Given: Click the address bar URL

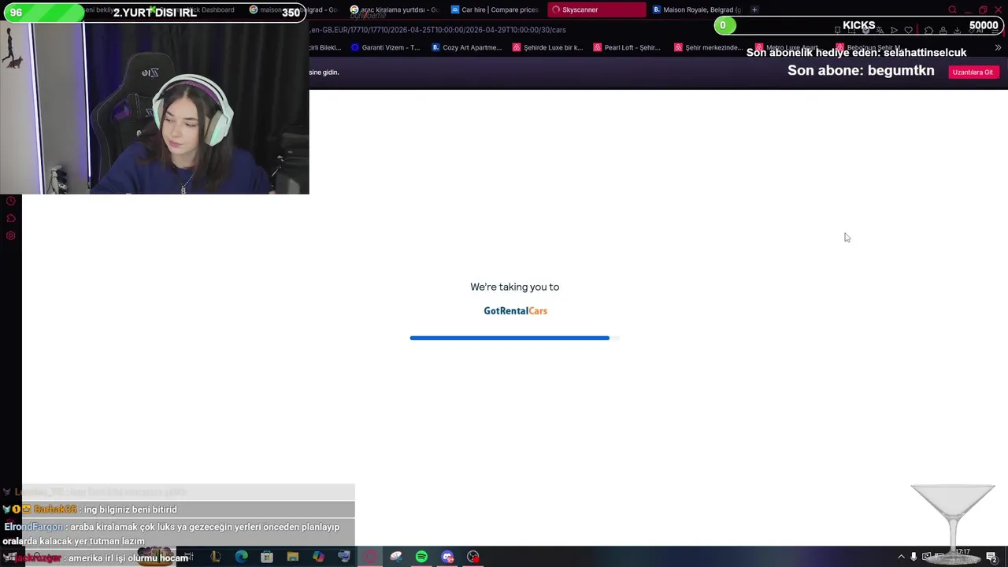Looking at the screenshot, I should point(438,30).
